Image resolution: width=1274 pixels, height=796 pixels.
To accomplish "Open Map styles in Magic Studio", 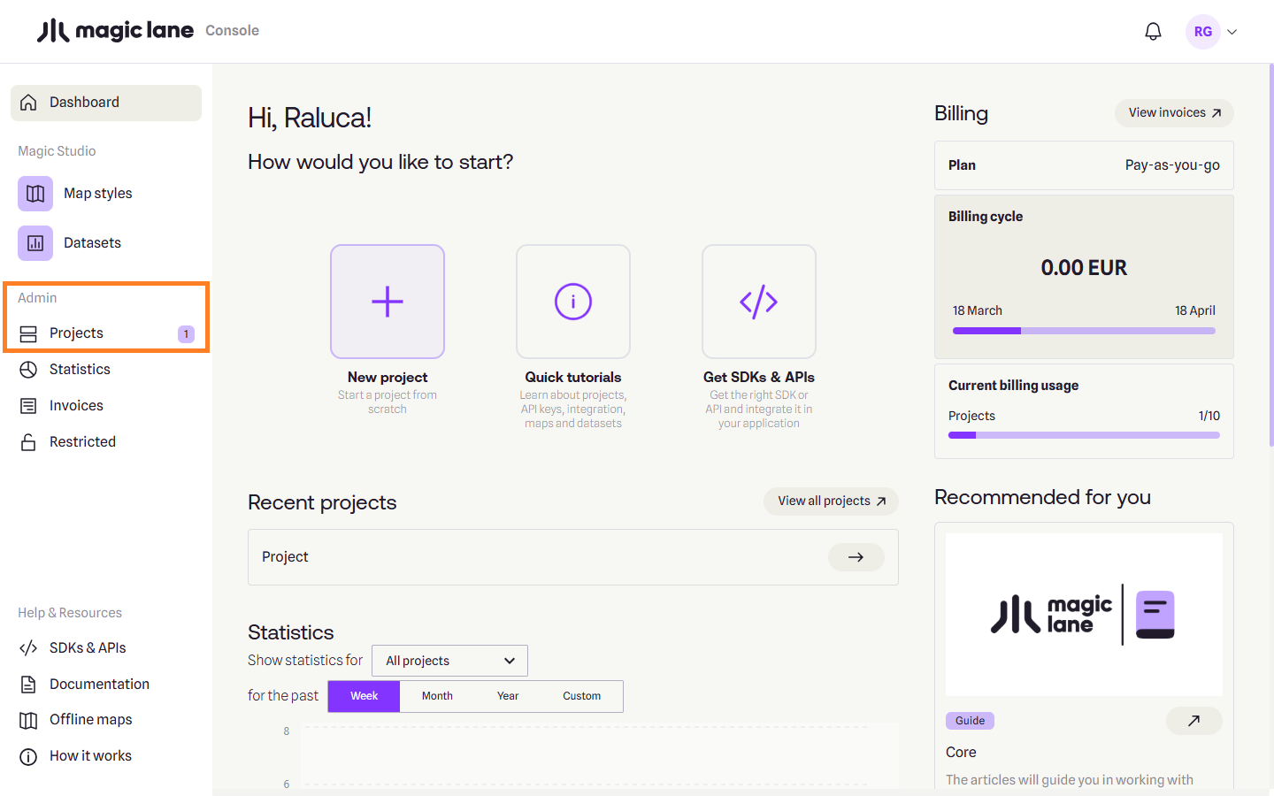I will [x=97, y=194].
